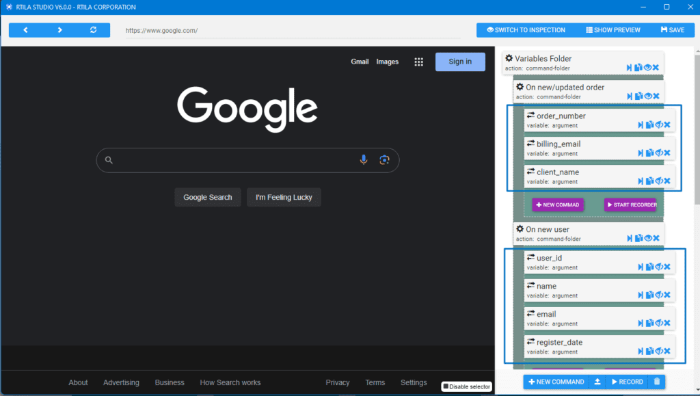Toggle disabled-eye icon on billing_email
The width and height of the screenshot is (700, 396).
pyautogui.click(x=659, y=153)
